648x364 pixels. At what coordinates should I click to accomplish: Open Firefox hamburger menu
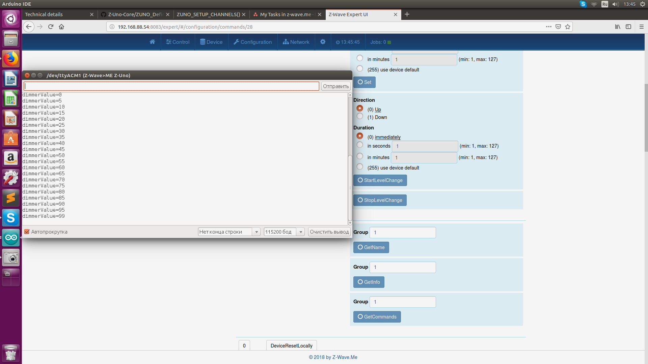coord(641,27)
